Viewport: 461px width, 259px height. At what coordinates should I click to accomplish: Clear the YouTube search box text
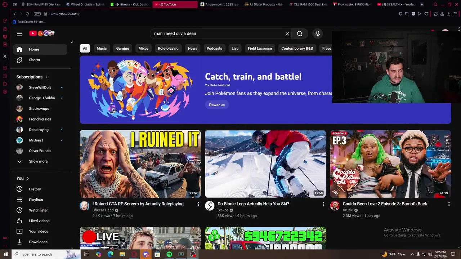coord(287,33)
